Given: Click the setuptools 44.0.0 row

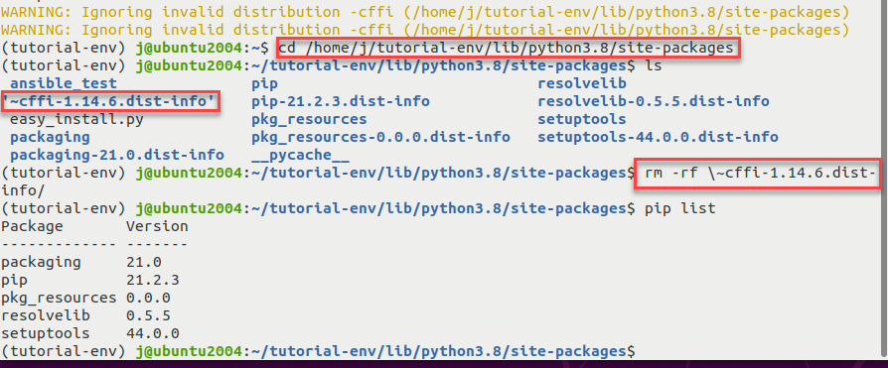Looking at the screenshot, I should click(x=90, y=333).
